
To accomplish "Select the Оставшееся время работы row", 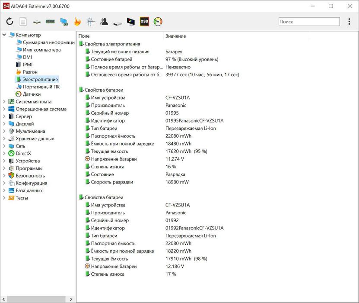I will 162,74.
